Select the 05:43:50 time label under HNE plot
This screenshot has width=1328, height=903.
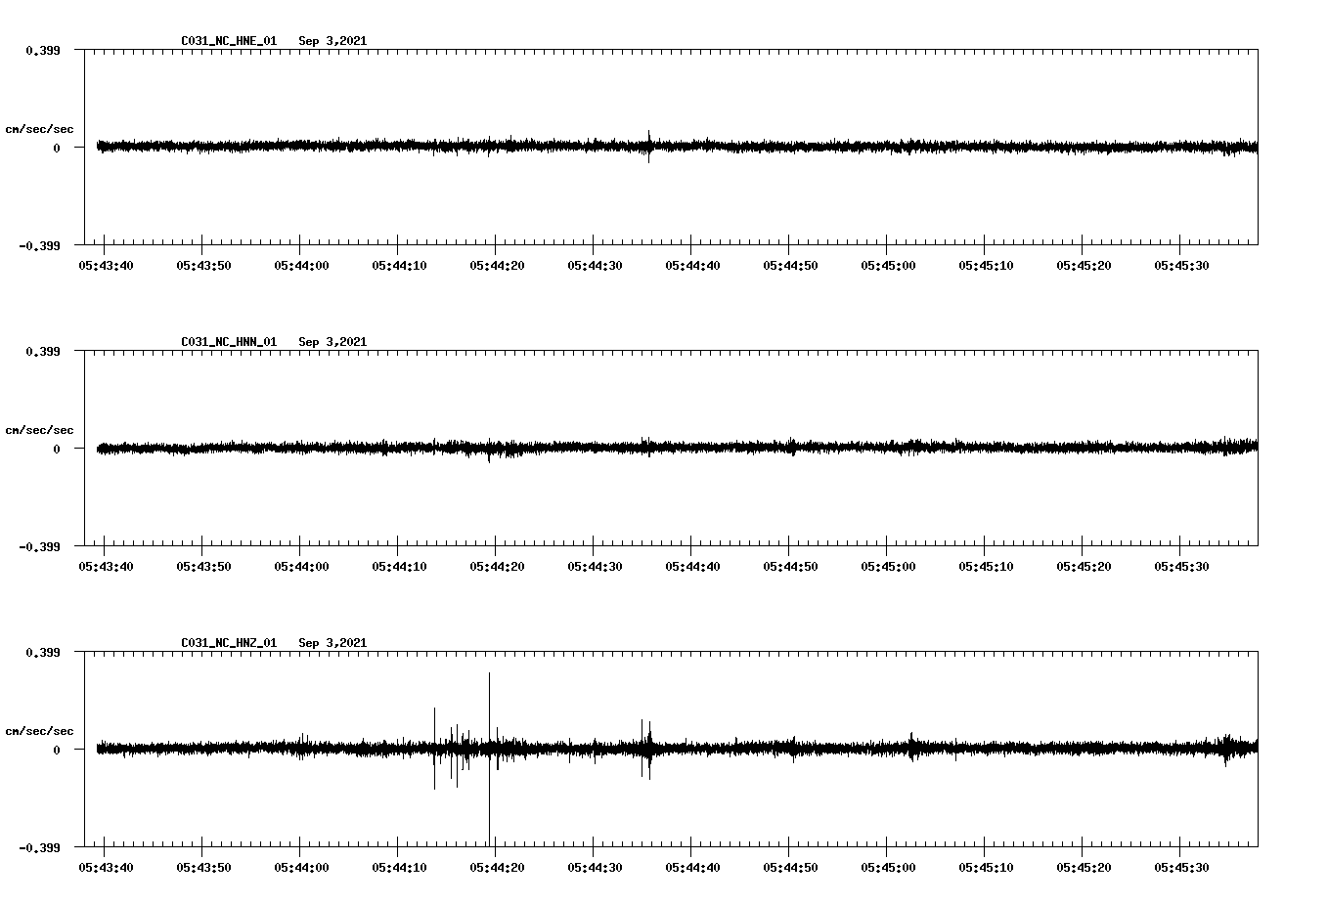203,266
